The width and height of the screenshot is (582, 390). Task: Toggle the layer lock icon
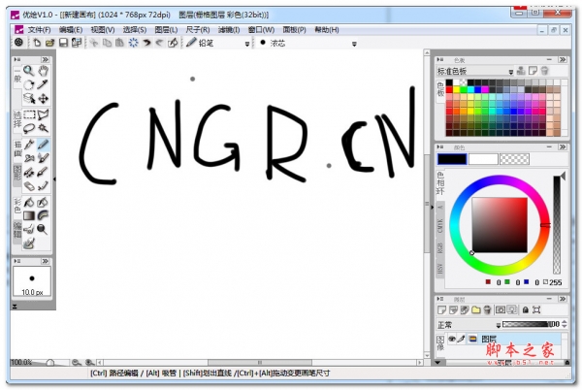pyautogui.click(x=525, y=309)
